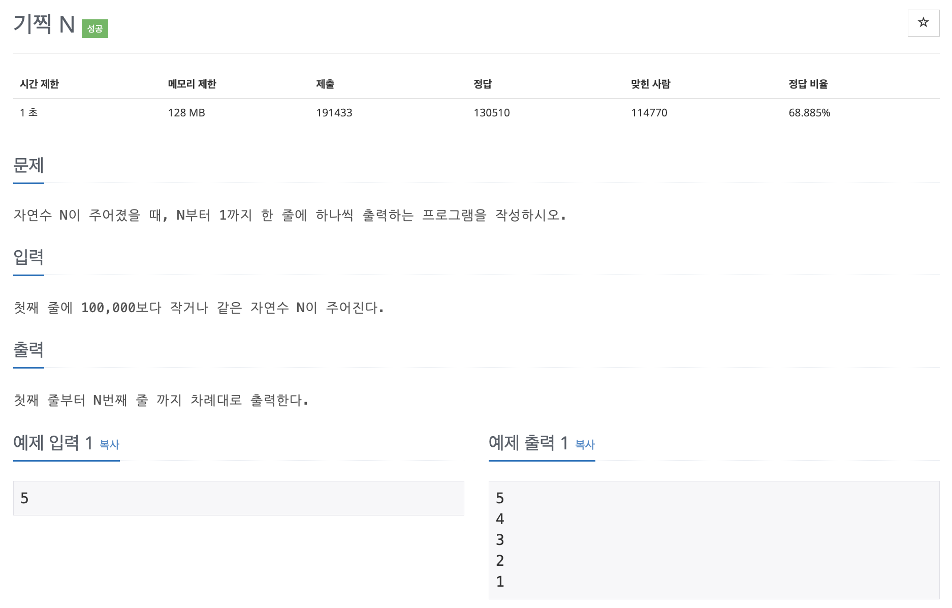Click the correct count 130510
The height and width of the screenshot is (608, 952).
click(x=492, y=112)
